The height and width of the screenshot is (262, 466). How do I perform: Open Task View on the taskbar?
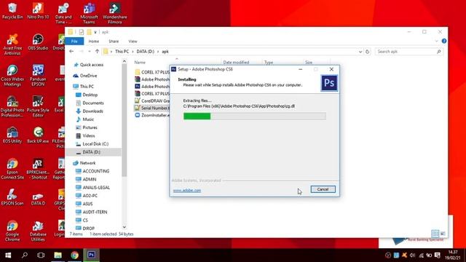[x=41, y=255]
